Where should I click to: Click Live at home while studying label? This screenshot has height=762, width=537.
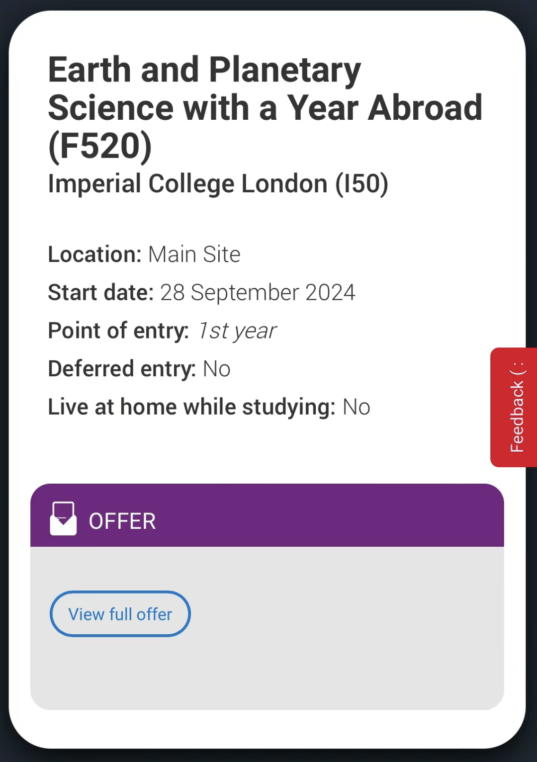click(x=191, y=407)
